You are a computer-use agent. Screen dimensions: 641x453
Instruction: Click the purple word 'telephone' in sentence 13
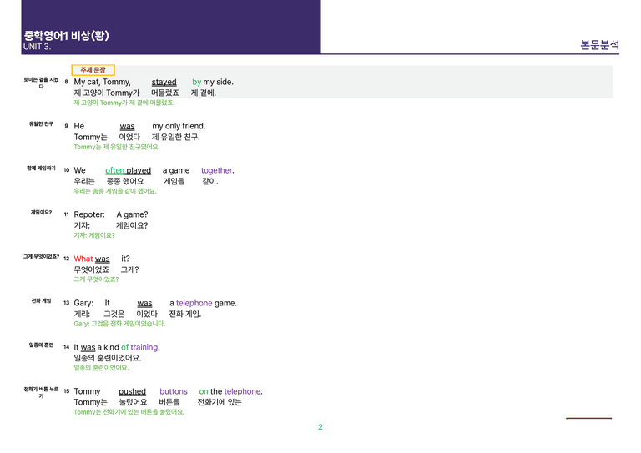(x=194, y=303)
